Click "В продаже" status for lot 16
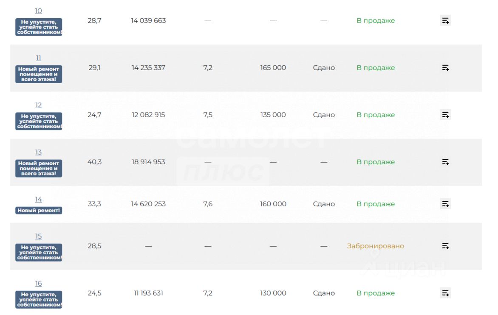 pos(376,293)
